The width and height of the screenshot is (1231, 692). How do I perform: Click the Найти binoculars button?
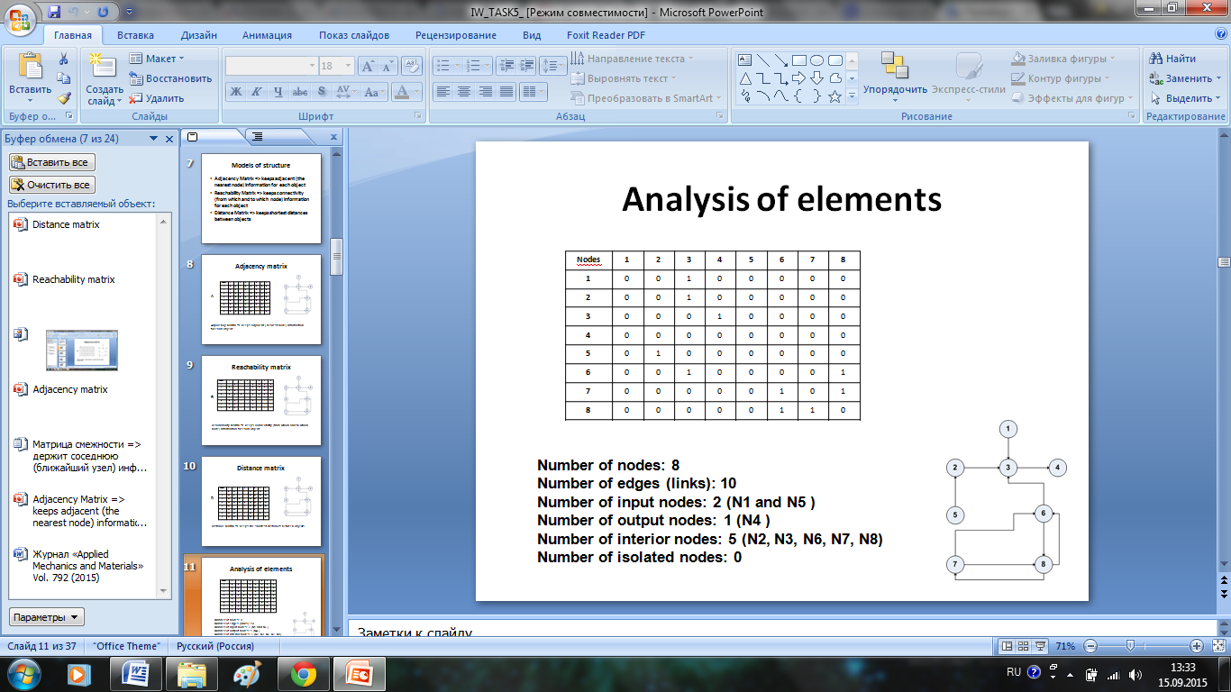click(x=1172, y=59)
